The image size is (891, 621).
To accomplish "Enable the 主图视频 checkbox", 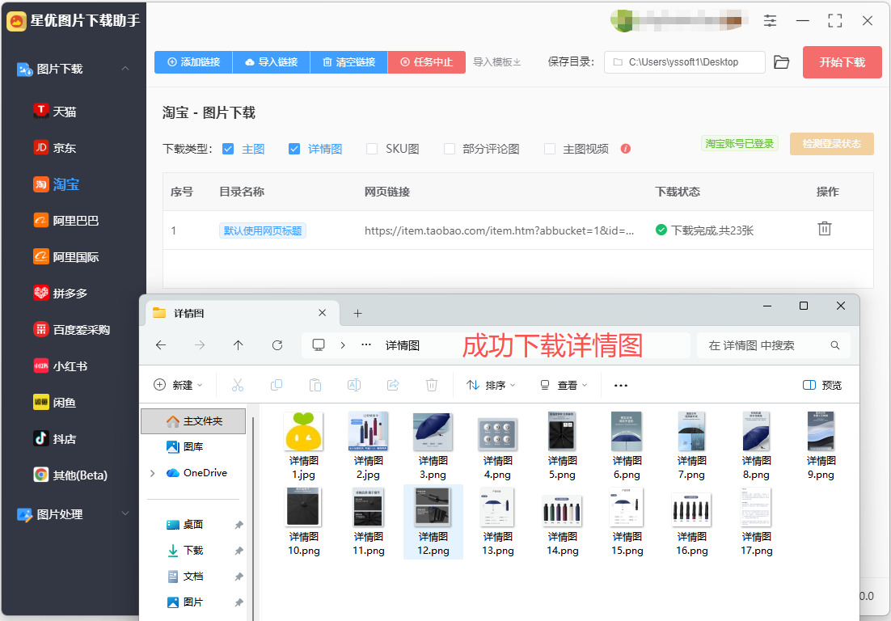I will pos(550,149).
